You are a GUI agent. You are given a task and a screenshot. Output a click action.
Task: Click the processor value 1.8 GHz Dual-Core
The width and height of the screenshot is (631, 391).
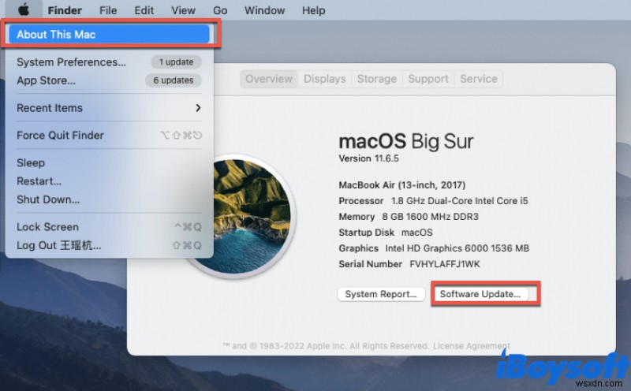(460, 201)
